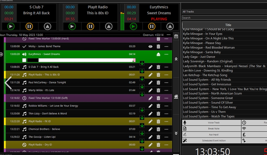This screenshot has width=267, height=155.
Task: Delete The Gossip - Listen Up!
Action: click(158, 137)
